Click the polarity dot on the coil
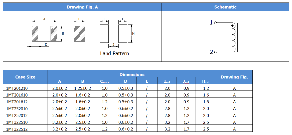This screenshot has width=292, height=135. coord(232,26)
